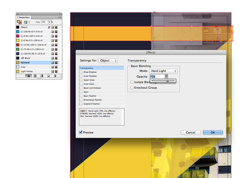248x178 pixels.
Task: Click the Opacity slider handle
Action: (x=167, y=81)
